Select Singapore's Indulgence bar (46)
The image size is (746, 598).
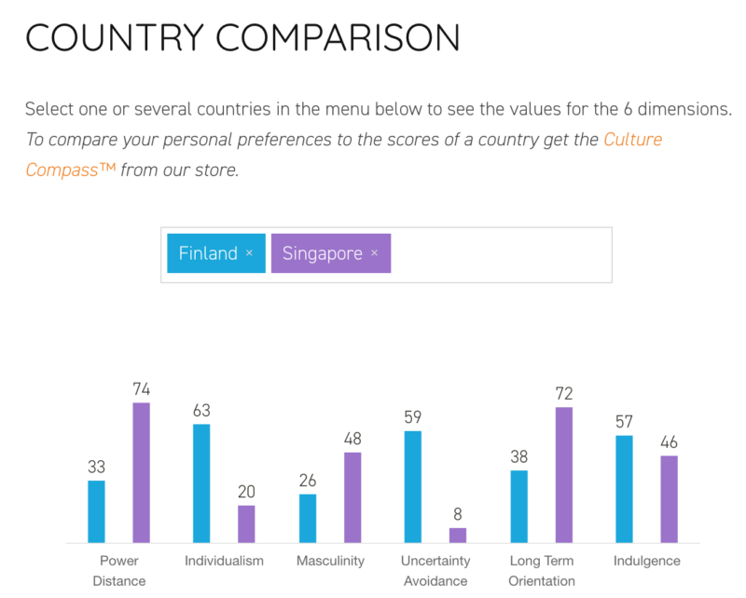(x=670, y=499)
